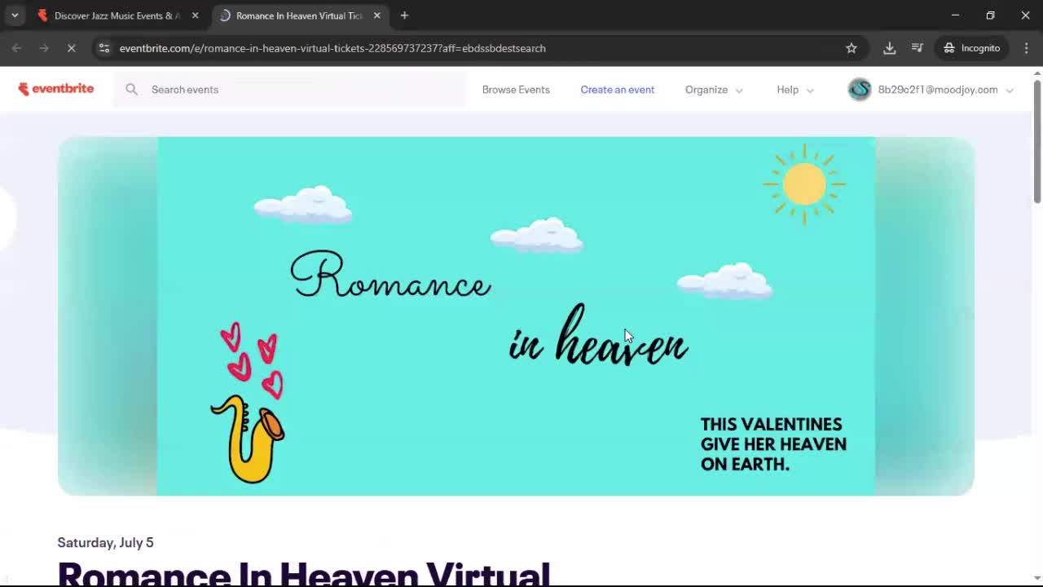Minimize the browser window
Image resolution: width=1043 pixels, height=587 pixels.
coord(955,15)
